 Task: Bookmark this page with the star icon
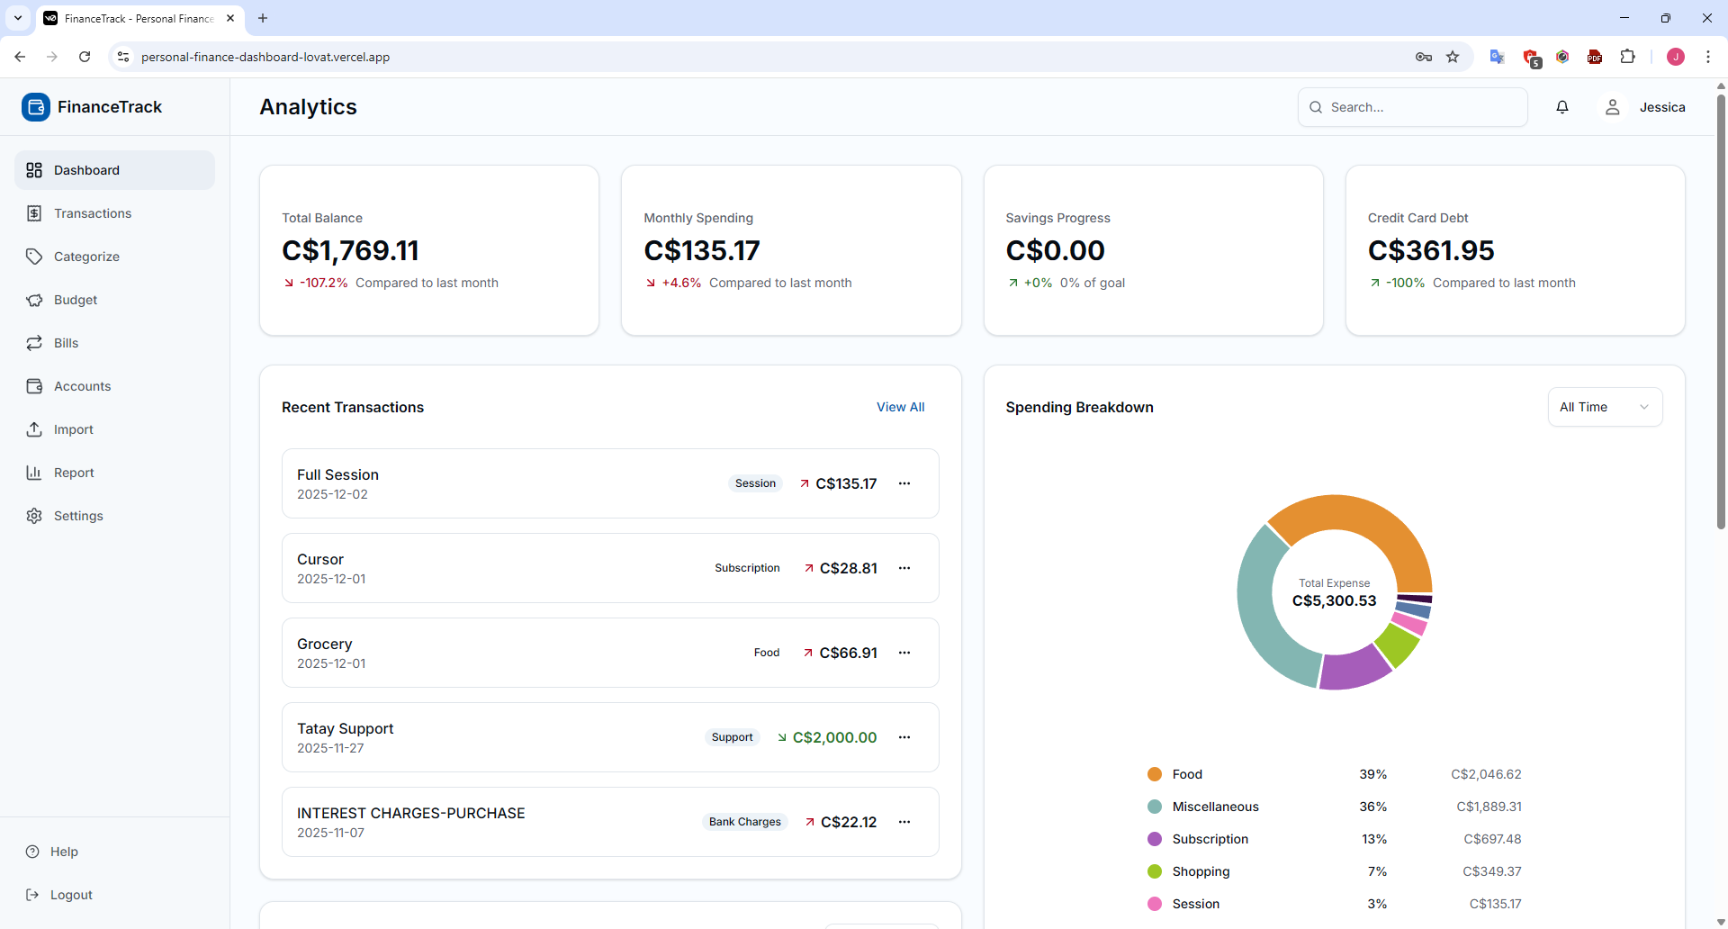[1453, 57]
